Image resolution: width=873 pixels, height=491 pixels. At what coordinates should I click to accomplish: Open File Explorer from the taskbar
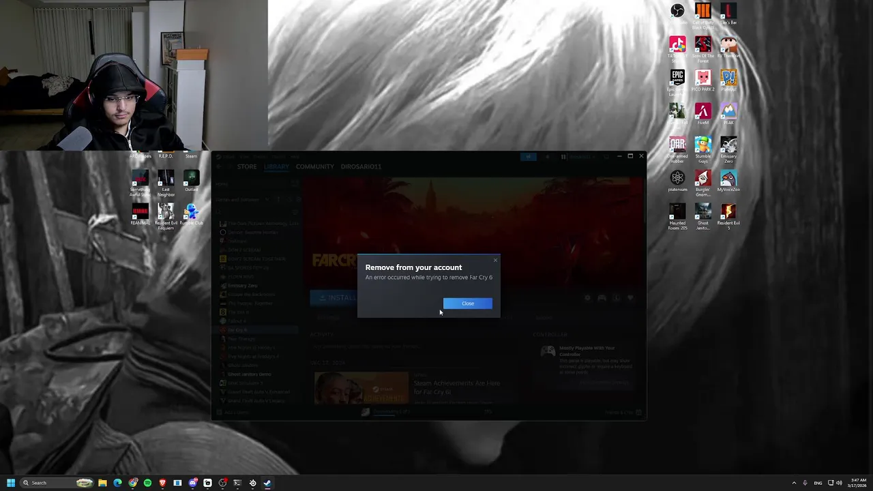coord(102,483)
